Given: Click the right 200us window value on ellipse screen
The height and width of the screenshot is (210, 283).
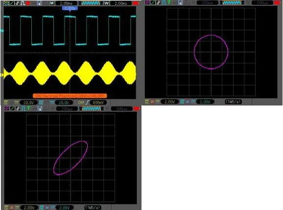Looking at the screenshot, I should [x=122, y=109].
